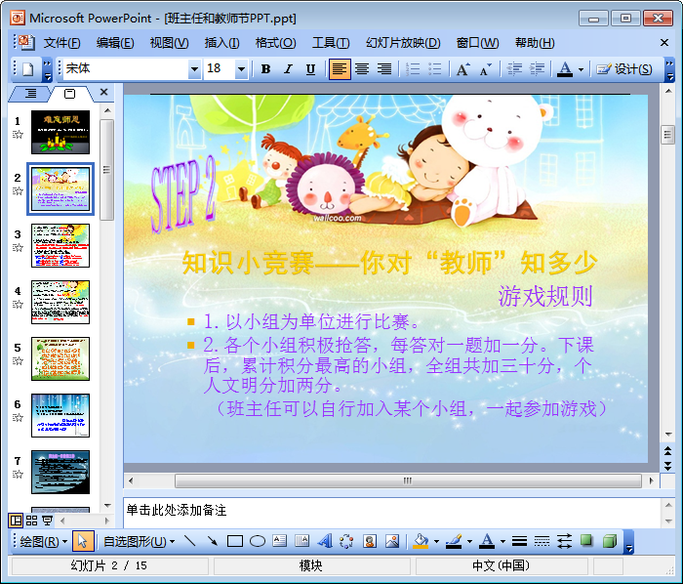Open the font size dropdown 18
This screenshot has height=584, width=683.
[241, 69]
